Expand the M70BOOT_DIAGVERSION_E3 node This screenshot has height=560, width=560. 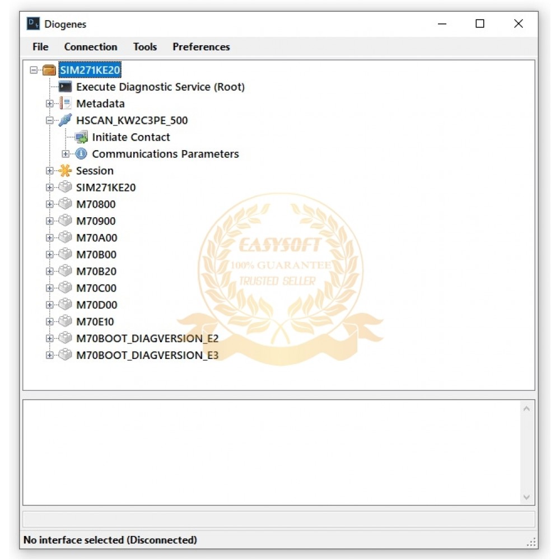coord(50,356)
